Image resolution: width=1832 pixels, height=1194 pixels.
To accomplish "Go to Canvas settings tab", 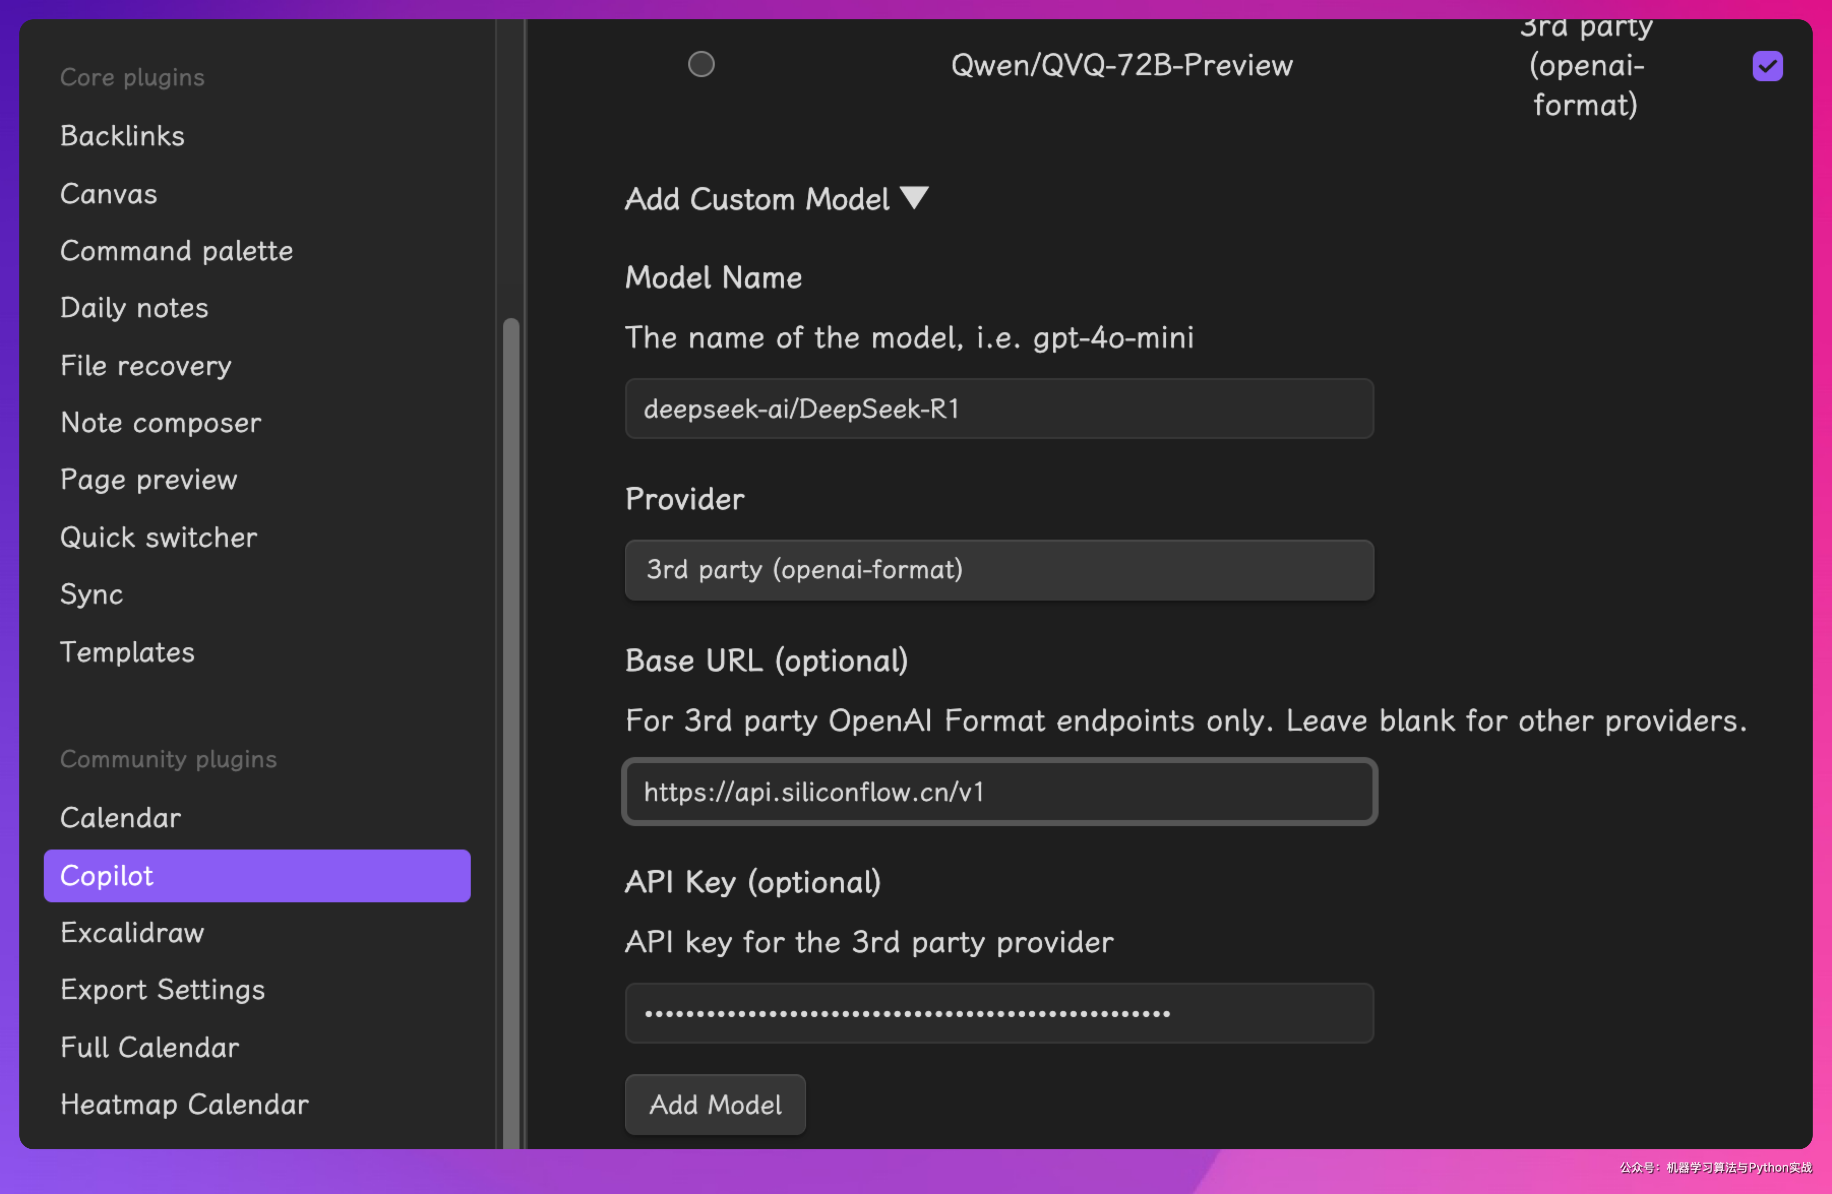I will (x=109, y=194).
